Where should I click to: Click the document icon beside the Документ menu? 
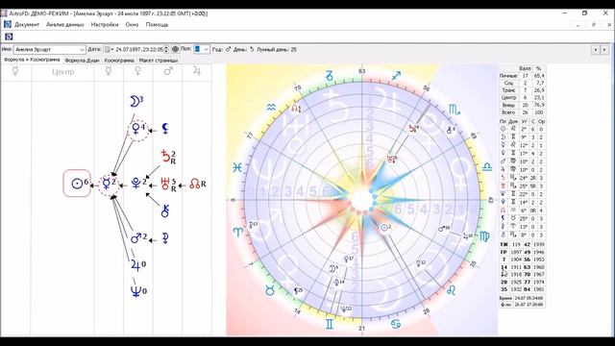pos(8,24)
